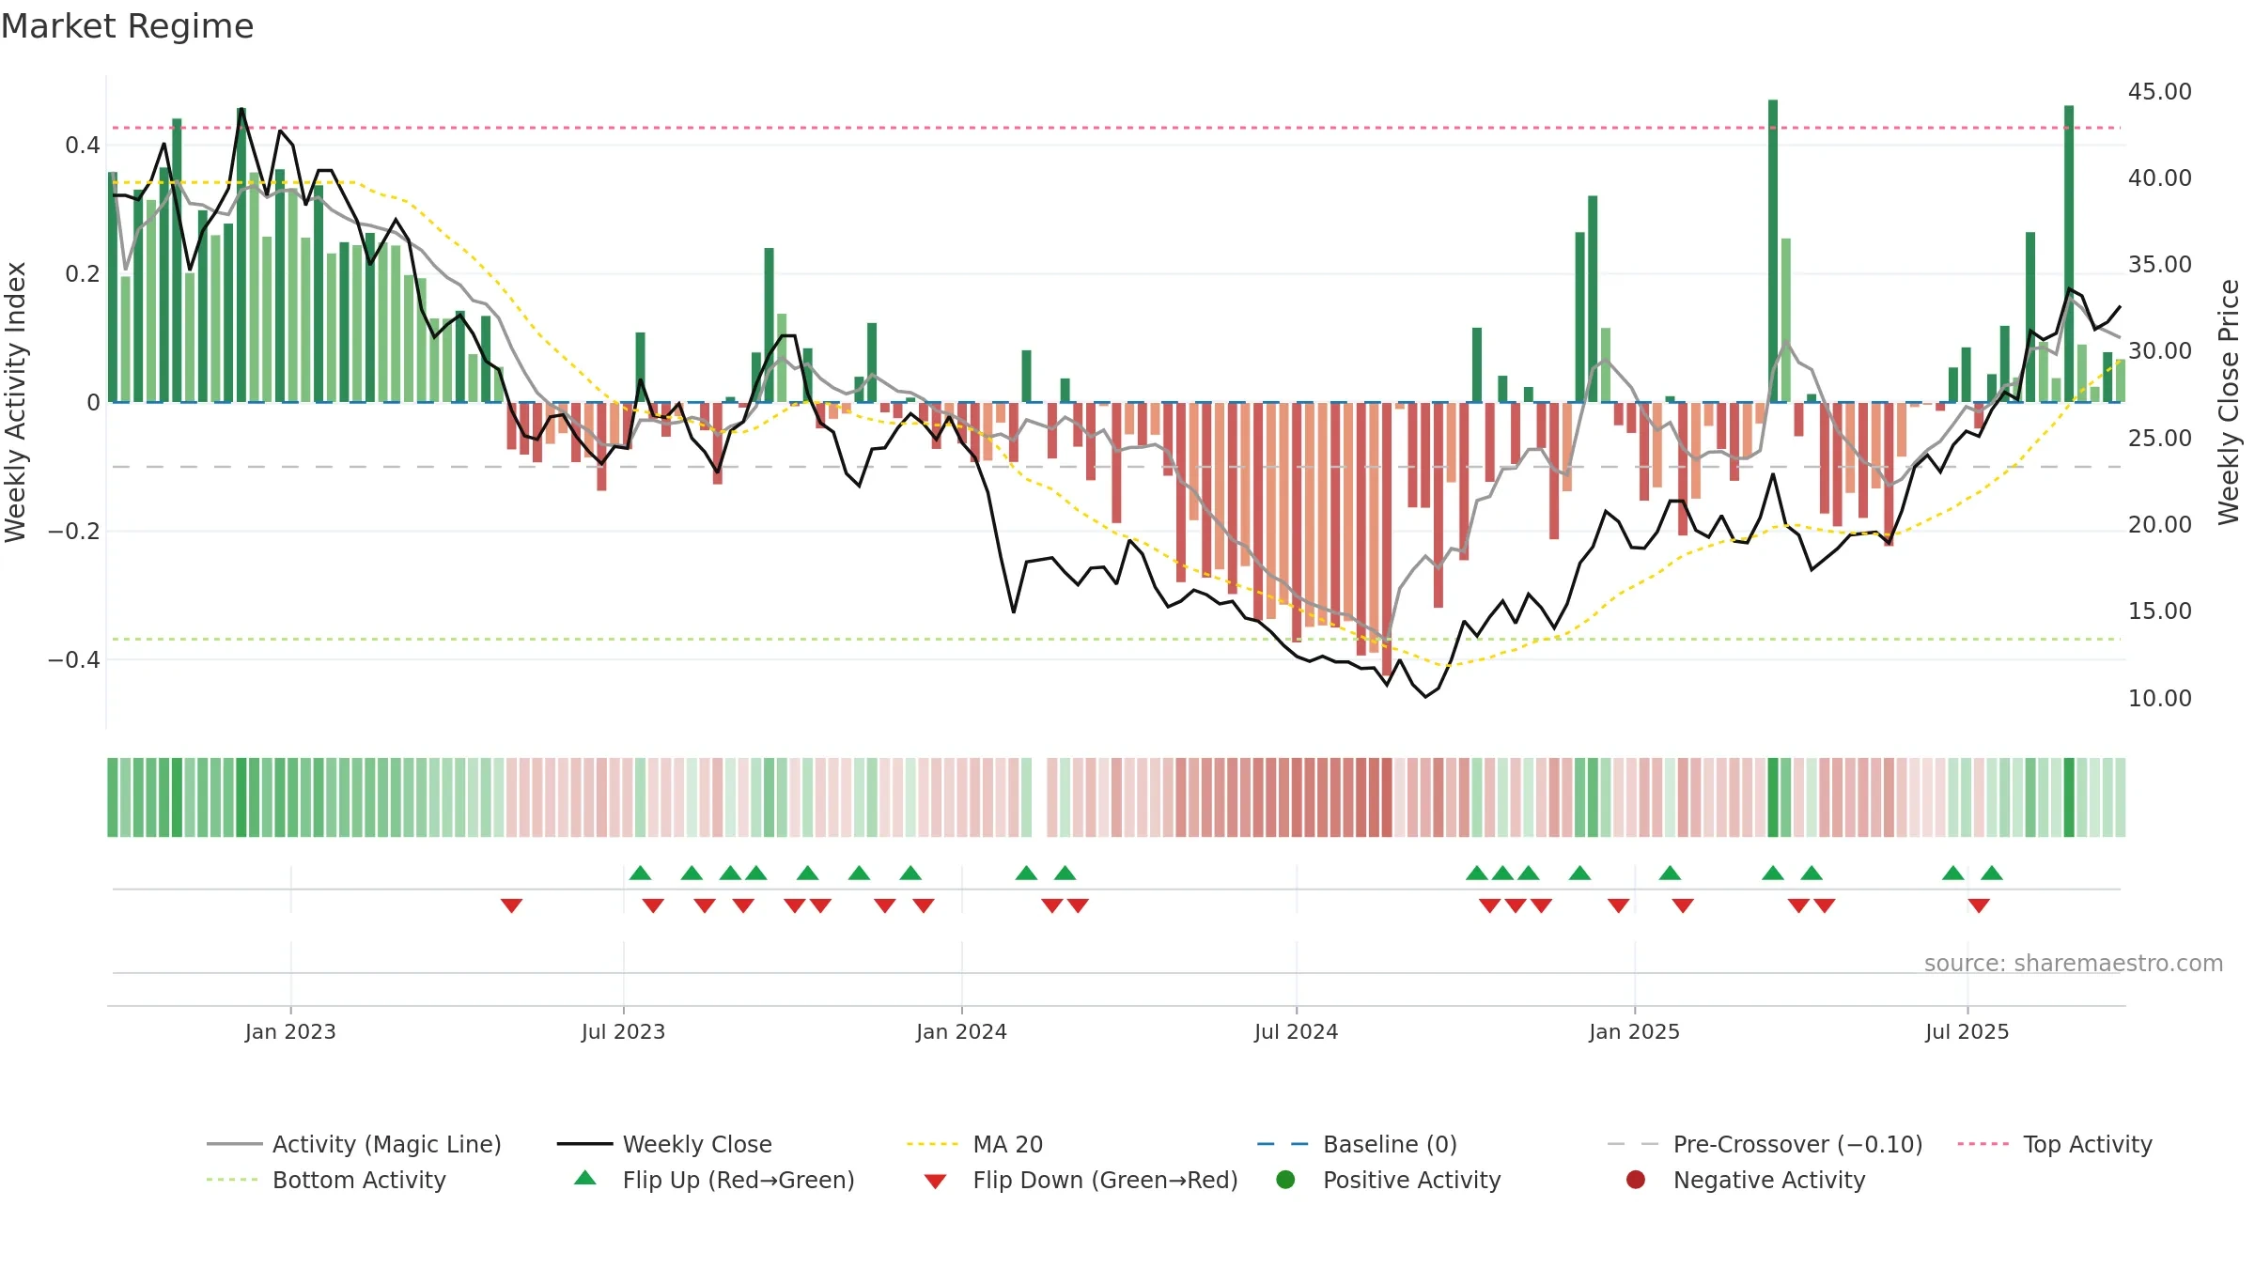Toggle the Bottom Activity legend entry
2255x1268 pixels.
[x=326, y=1180]
